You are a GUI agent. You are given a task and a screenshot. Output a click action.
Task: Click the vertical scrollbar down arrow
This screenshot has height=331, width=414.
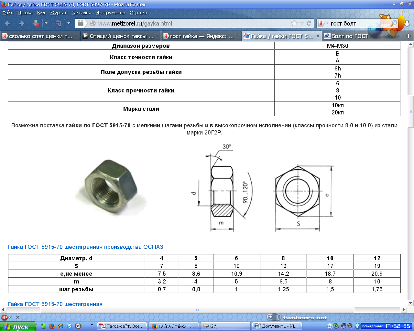(x=411, y=303)
